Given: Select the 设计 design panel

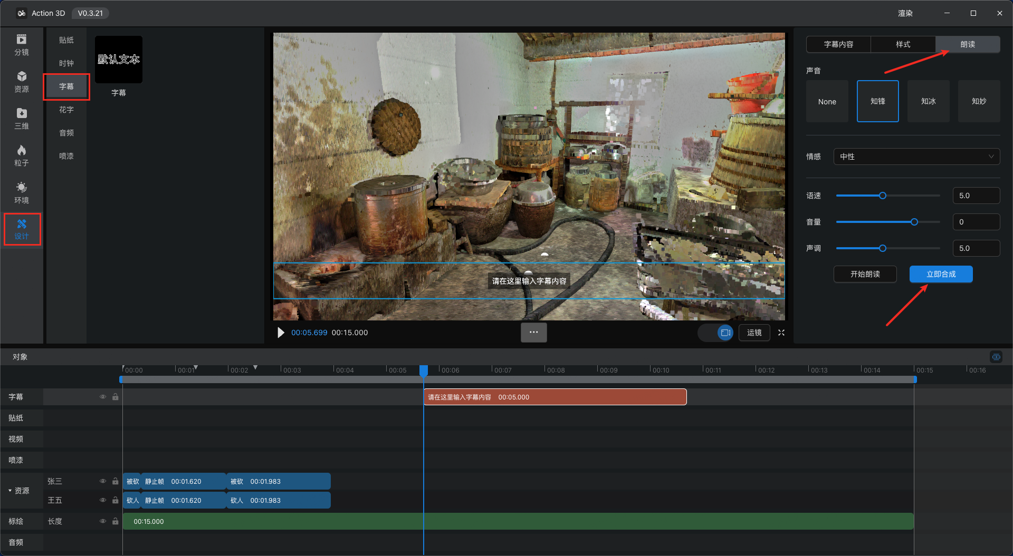Looking at the screenshot, I should coord(22,229).
